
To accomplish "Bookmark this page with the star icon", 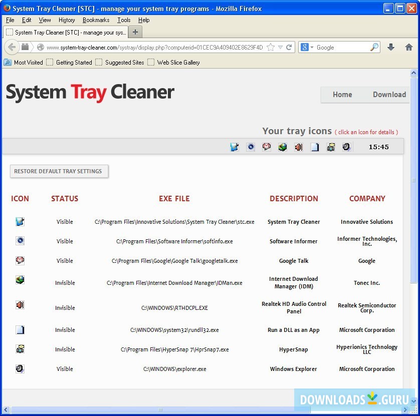I will [271, 48].
